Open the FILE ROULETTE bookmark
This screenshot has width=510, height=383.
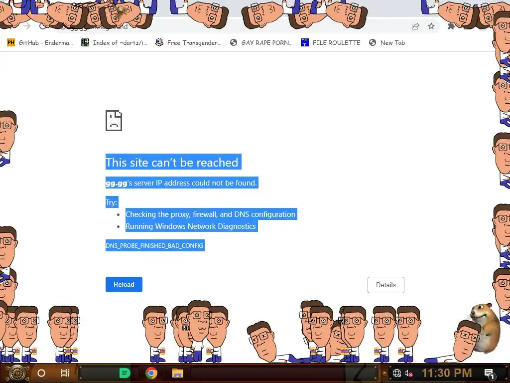331,43
